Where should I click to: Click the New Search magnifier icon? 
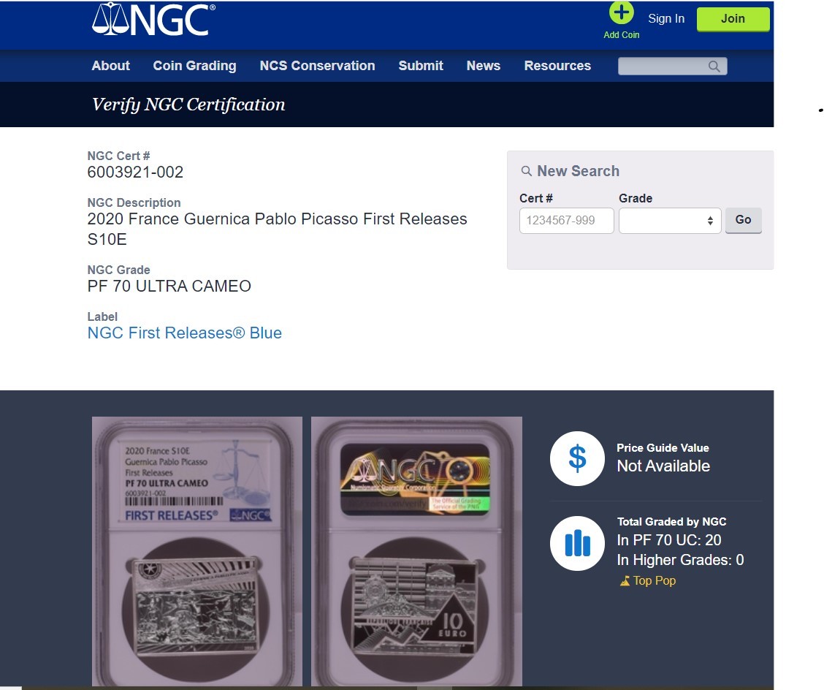pyautogui.click(x=526, y=172)
